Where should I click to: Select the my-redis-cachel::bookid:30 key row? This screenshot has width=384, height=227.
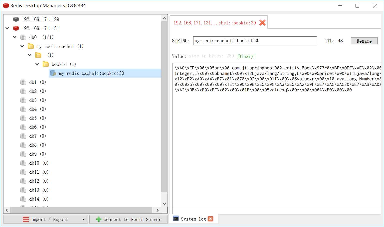(105, 73)
